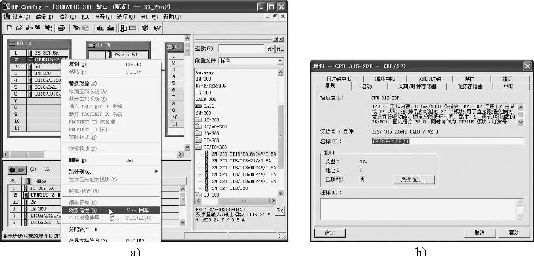
Task: Click the address overview toolbar icon
Action: (x=132, y=28)
